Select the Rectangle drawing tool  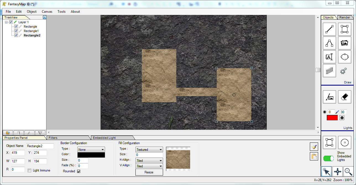[x=344, y=29]
